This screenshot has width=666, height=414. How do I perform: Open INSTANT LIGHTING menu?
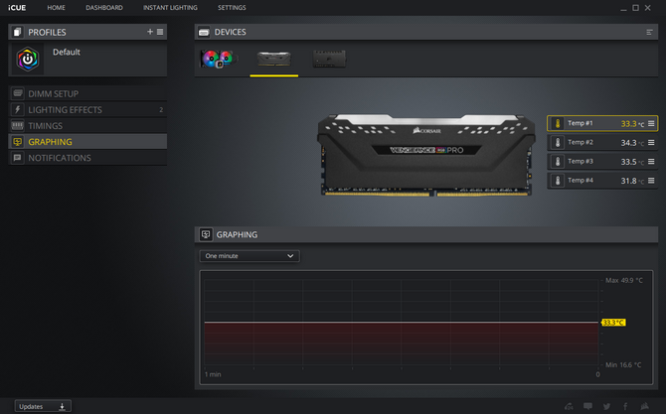click(x=170, y=8)
